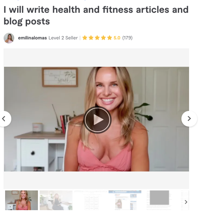Click the fifth yellow rating star

point(109,38)
